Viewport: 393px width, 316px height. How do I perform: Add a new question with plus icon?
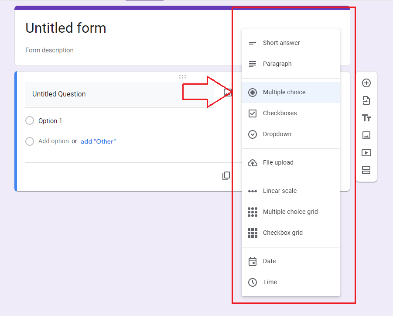366,83
